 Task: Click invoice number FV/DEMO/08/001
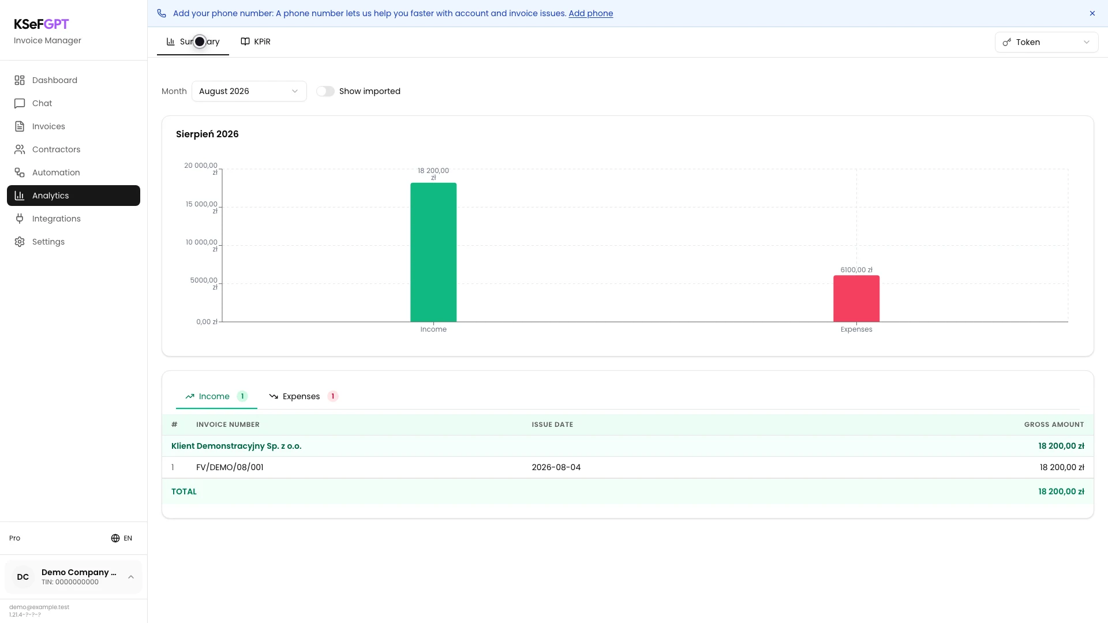[230, 467]
